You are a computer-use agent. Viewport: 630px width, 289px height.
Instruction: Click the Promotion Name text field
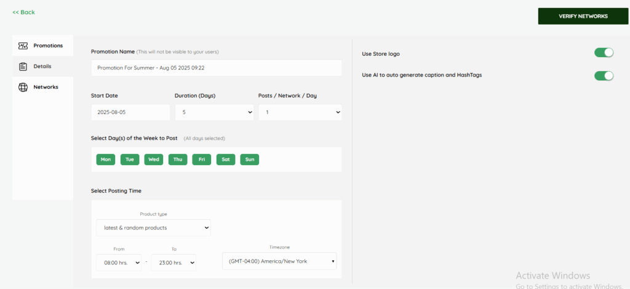tap(216, 68)
